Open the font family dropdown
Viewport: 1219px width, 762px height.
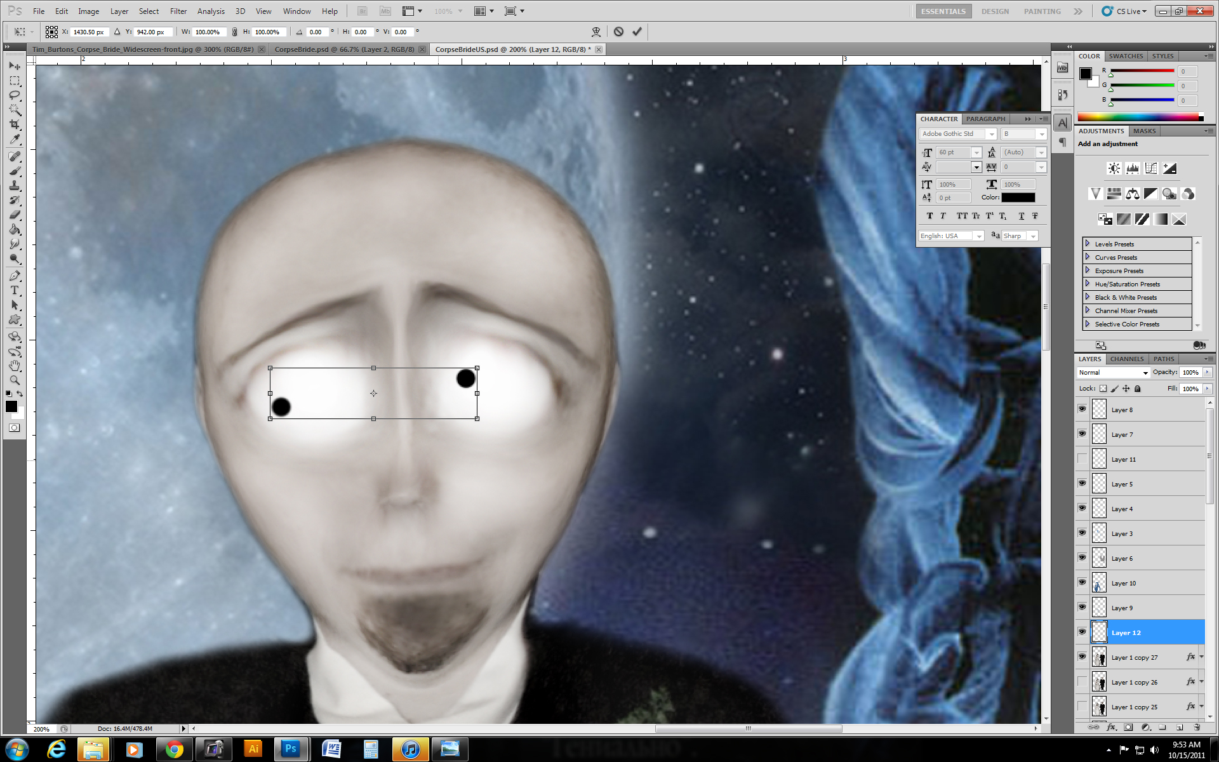coord(992,134)
